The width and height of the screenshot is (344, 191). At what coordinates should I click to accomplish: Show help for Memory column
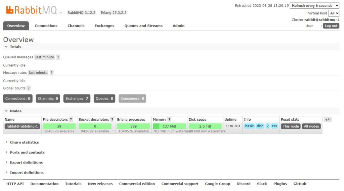169,119
